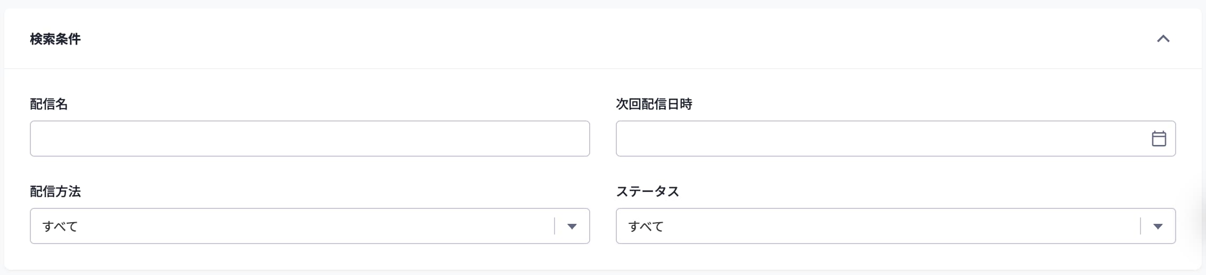This screenshot has width=1206, height=275.
Task: Collapse the 検索条件 panel with the chevron
Action: [1163, 39]
